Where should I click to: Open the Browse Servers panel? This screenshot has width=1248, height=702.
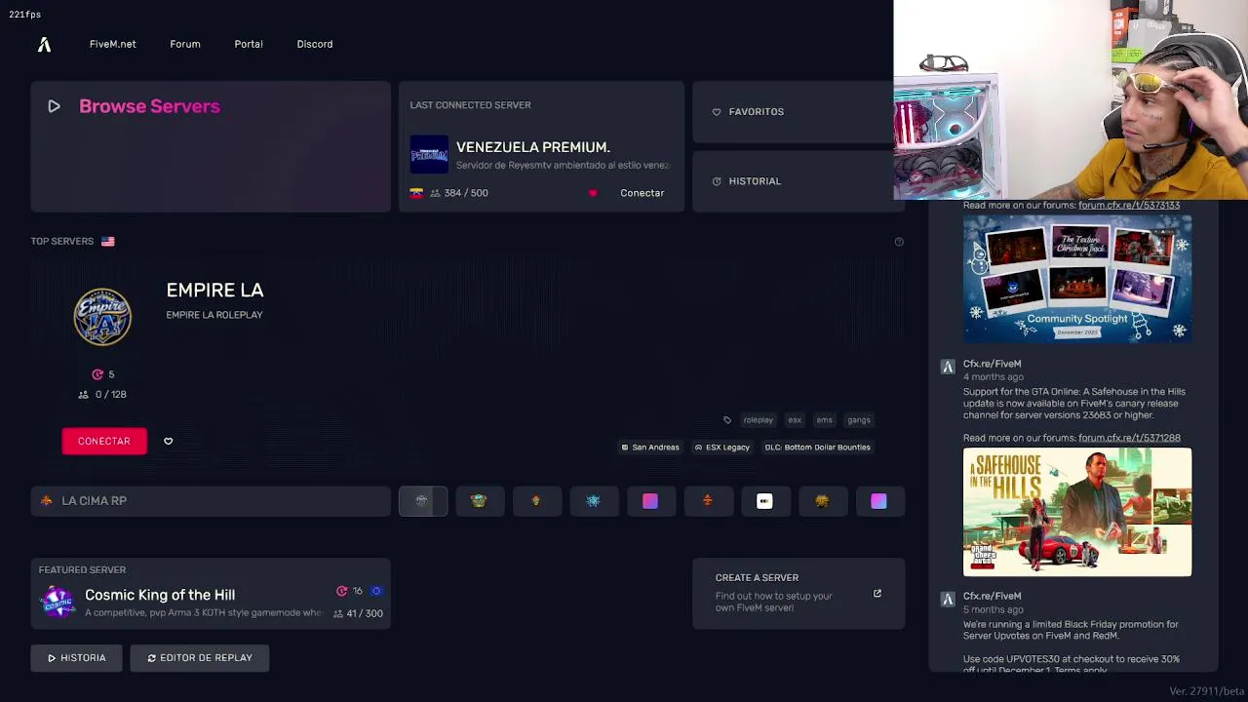click(211, 146)
